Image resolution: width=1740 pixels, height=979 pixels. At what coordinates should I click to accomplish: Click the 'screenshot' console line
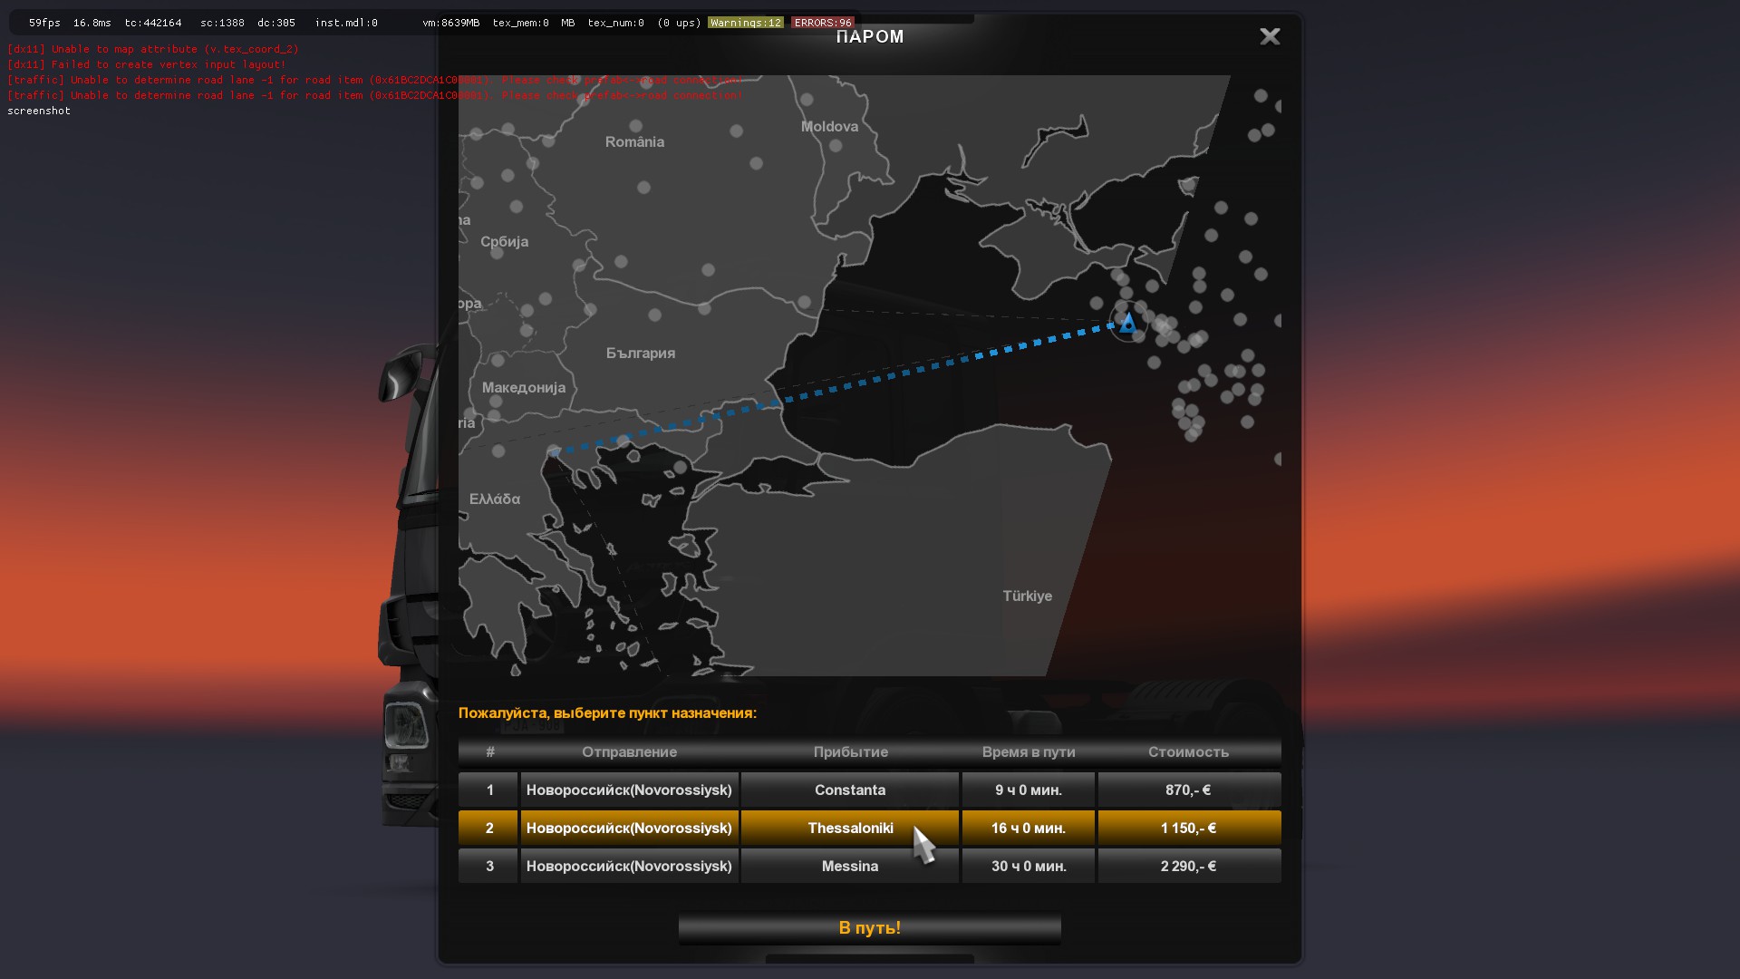pyautogui.click(x=39, y=111)
